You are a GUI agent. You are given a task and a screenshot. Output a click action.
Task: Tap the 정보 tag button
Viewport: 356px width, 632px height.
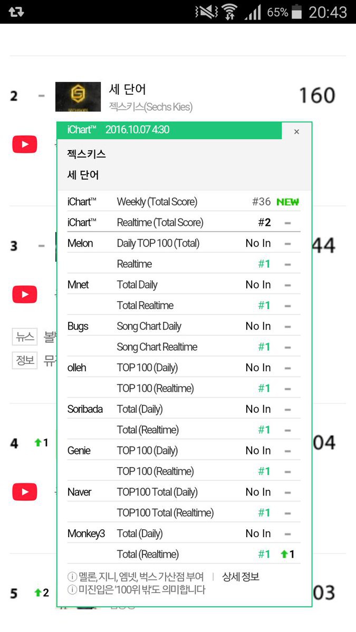coord(25,360)
